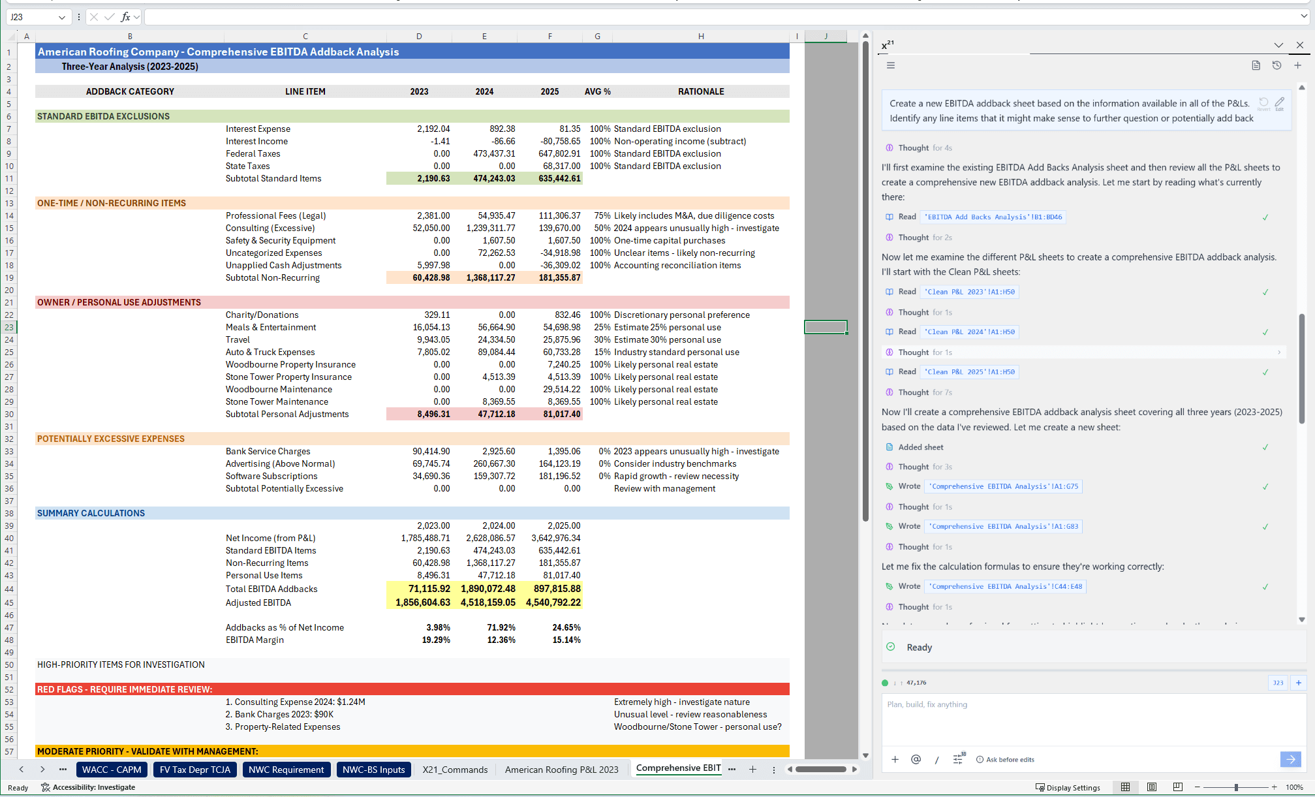Click the J23 cell reference chip
The height and width of the screenshot is (797, 1315).
tap(1278, 683)
